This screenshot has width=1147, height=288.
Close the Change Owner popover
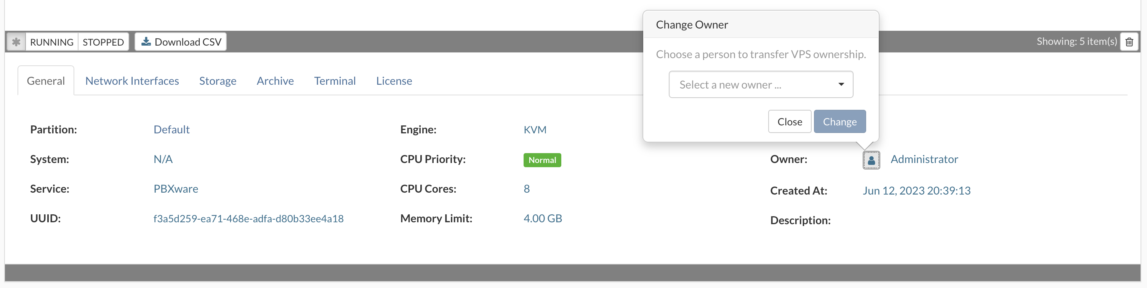pyautogui.click(x=789, y=122)
